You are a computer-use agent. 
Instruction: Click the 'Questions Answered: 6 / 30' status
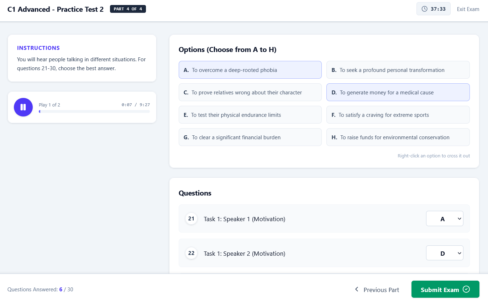tap(40, 290)
